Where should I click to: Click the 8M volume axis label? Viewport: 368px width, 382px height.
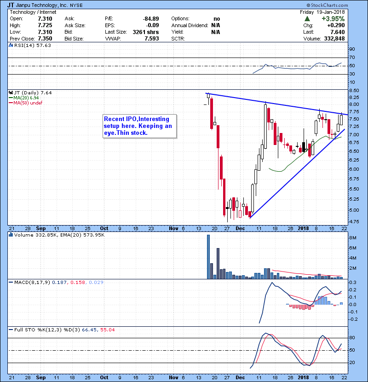pos(353,238)
